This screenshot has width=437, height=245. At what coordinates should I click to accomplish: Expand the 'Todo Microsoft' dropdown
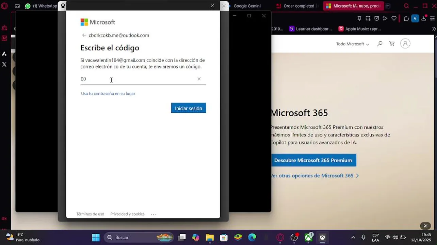click(x=353, y=44)
